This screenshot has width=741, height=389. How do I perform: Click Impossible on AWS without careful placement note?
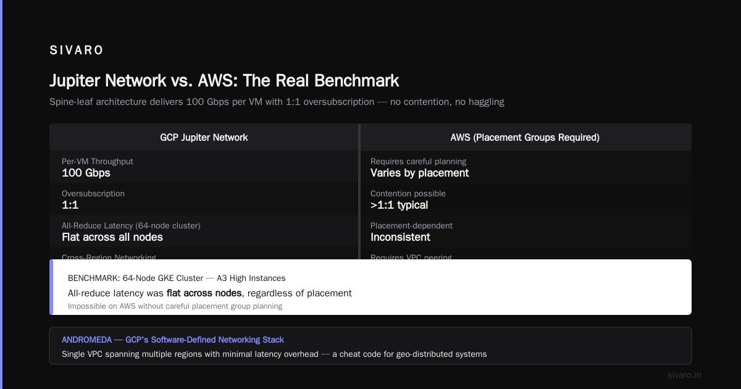click(175, 306)
